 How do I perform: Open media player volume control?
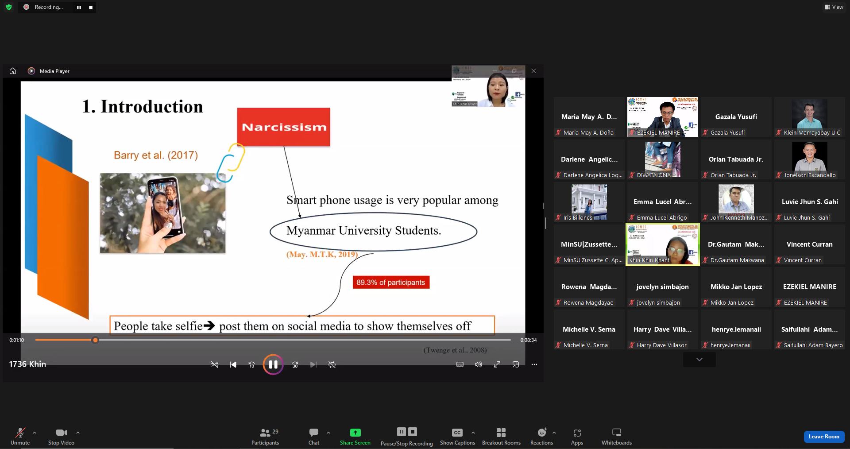pyautogui.click(x=479, y=364)
